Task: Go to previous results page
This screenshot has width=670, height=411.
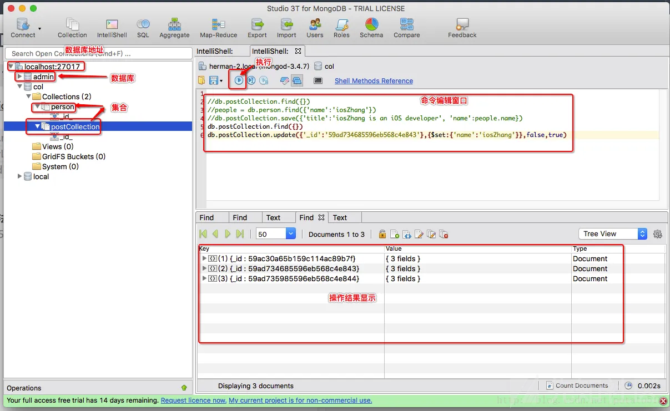Action: (215, 234)
